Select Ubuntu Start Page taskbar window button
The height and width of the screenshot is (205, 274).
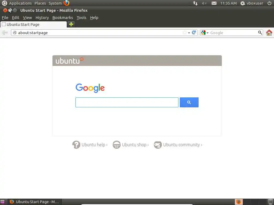tap(35, 202)
